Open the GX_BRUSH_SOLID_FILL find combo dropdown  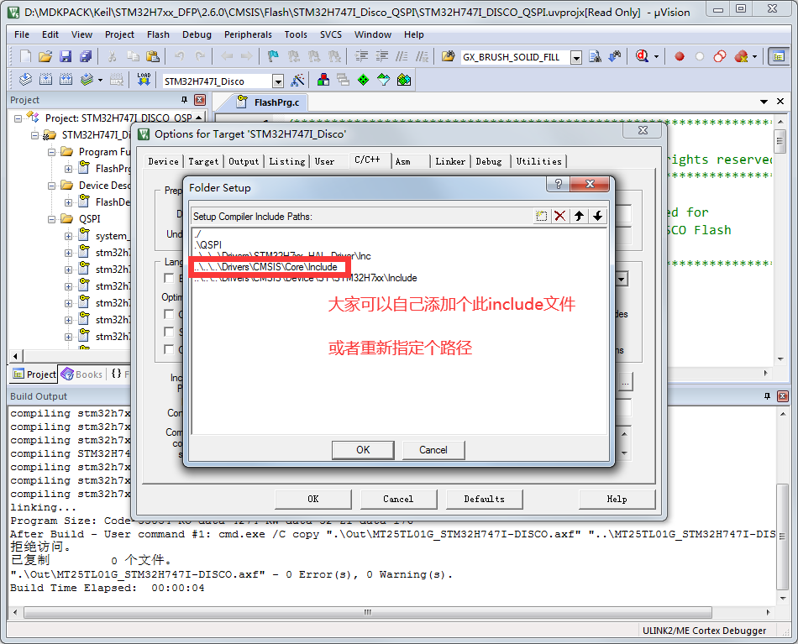[576, 57]
